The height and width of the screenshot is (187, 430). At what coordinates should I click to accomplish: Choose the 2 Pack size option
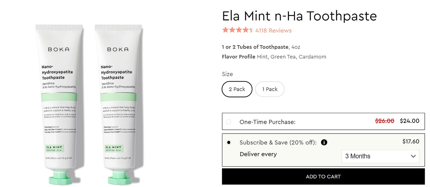pyautogui.click(x=237, y=89)
